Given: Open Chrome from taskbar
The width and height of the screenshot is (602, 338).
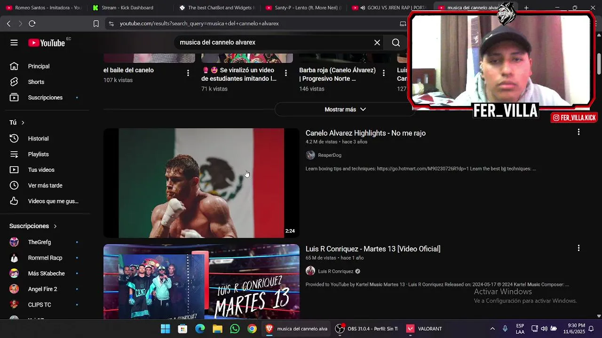Looking at the screenshot, I should pyautogui.click(x=252, y=329).
